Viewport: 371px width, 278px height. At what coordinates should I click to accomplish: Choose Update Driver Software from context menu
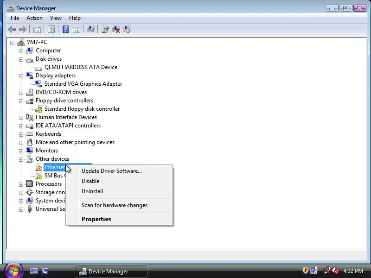point(119,171)
